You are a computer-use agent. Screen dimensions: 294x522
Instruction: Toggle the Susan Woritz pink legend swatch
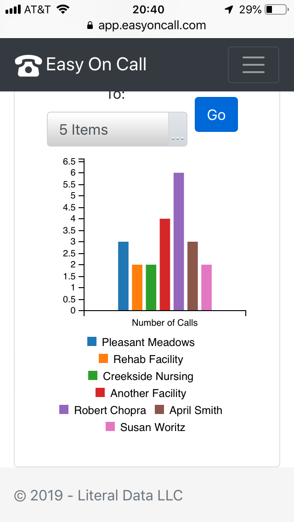click(110, 427)
